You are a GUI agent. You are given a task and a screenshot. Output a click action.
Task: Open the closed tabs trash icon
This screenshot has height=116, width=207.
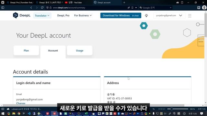pyautogui.click(x=182, y=3)
